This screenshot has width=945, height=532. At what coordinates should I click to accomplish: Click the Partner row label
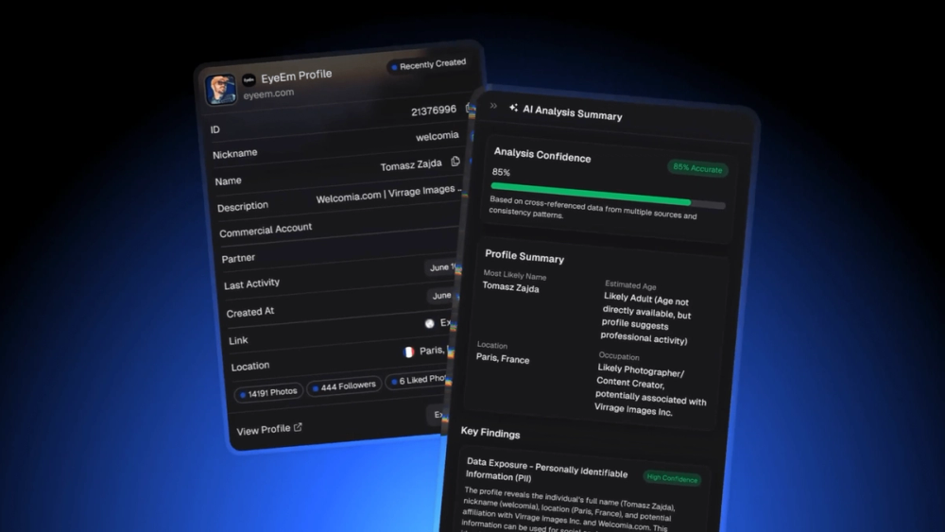pos(238,259)
